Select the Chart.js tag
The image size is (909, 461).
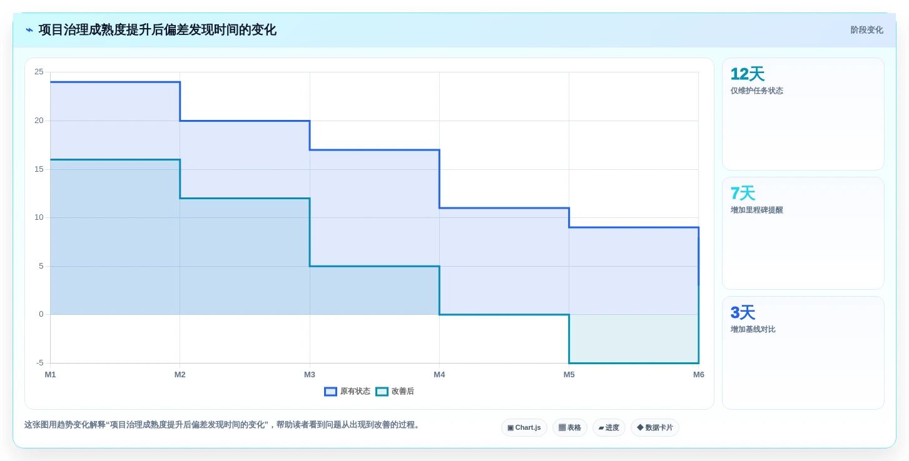coord(524,428)
